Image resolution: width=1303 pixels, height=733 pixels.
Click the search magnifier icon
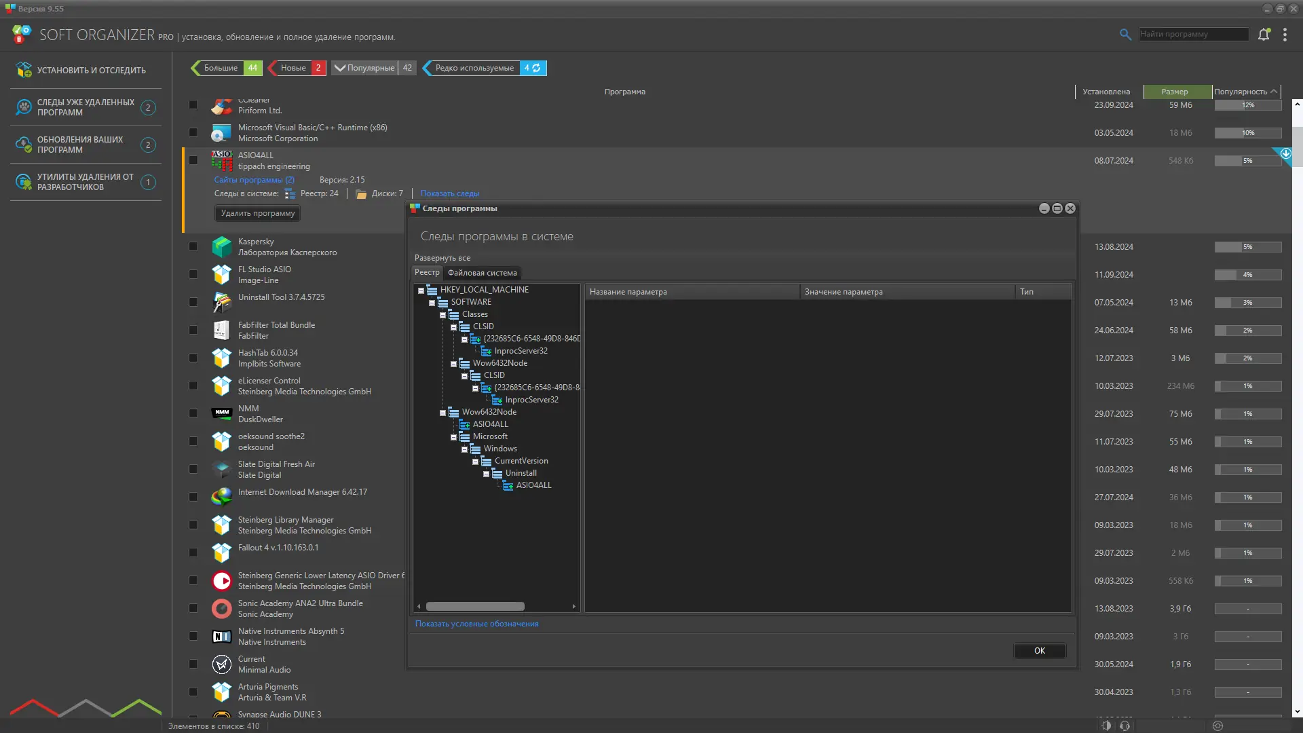point(1125,35)
